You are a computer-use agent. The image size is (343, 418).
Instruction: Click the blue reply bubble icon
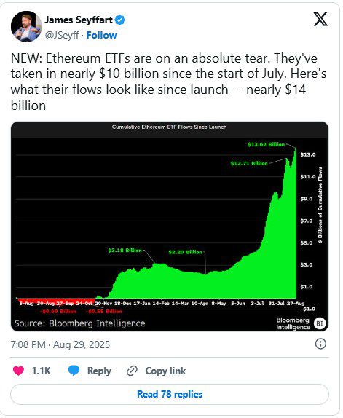[74, 370]
